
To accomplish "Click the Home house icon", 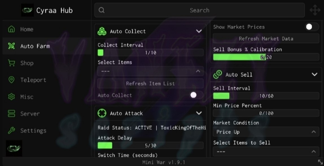I will 11,29.
